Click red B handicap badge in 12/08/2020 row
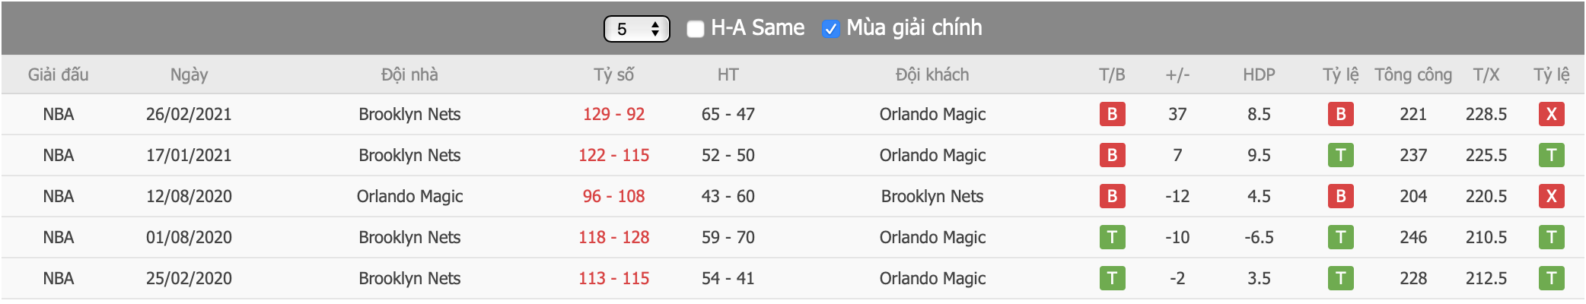The height and width of the screenshot is (304, 1586). click(1340, 196)
